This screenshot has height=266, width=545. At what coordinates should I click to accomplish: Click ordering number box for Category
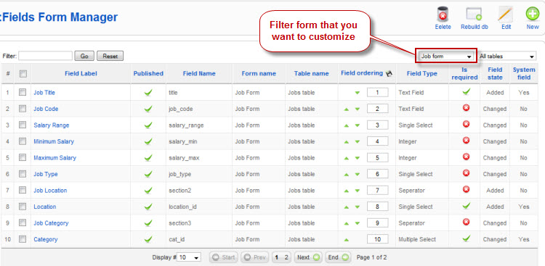[x=377, y=239]
